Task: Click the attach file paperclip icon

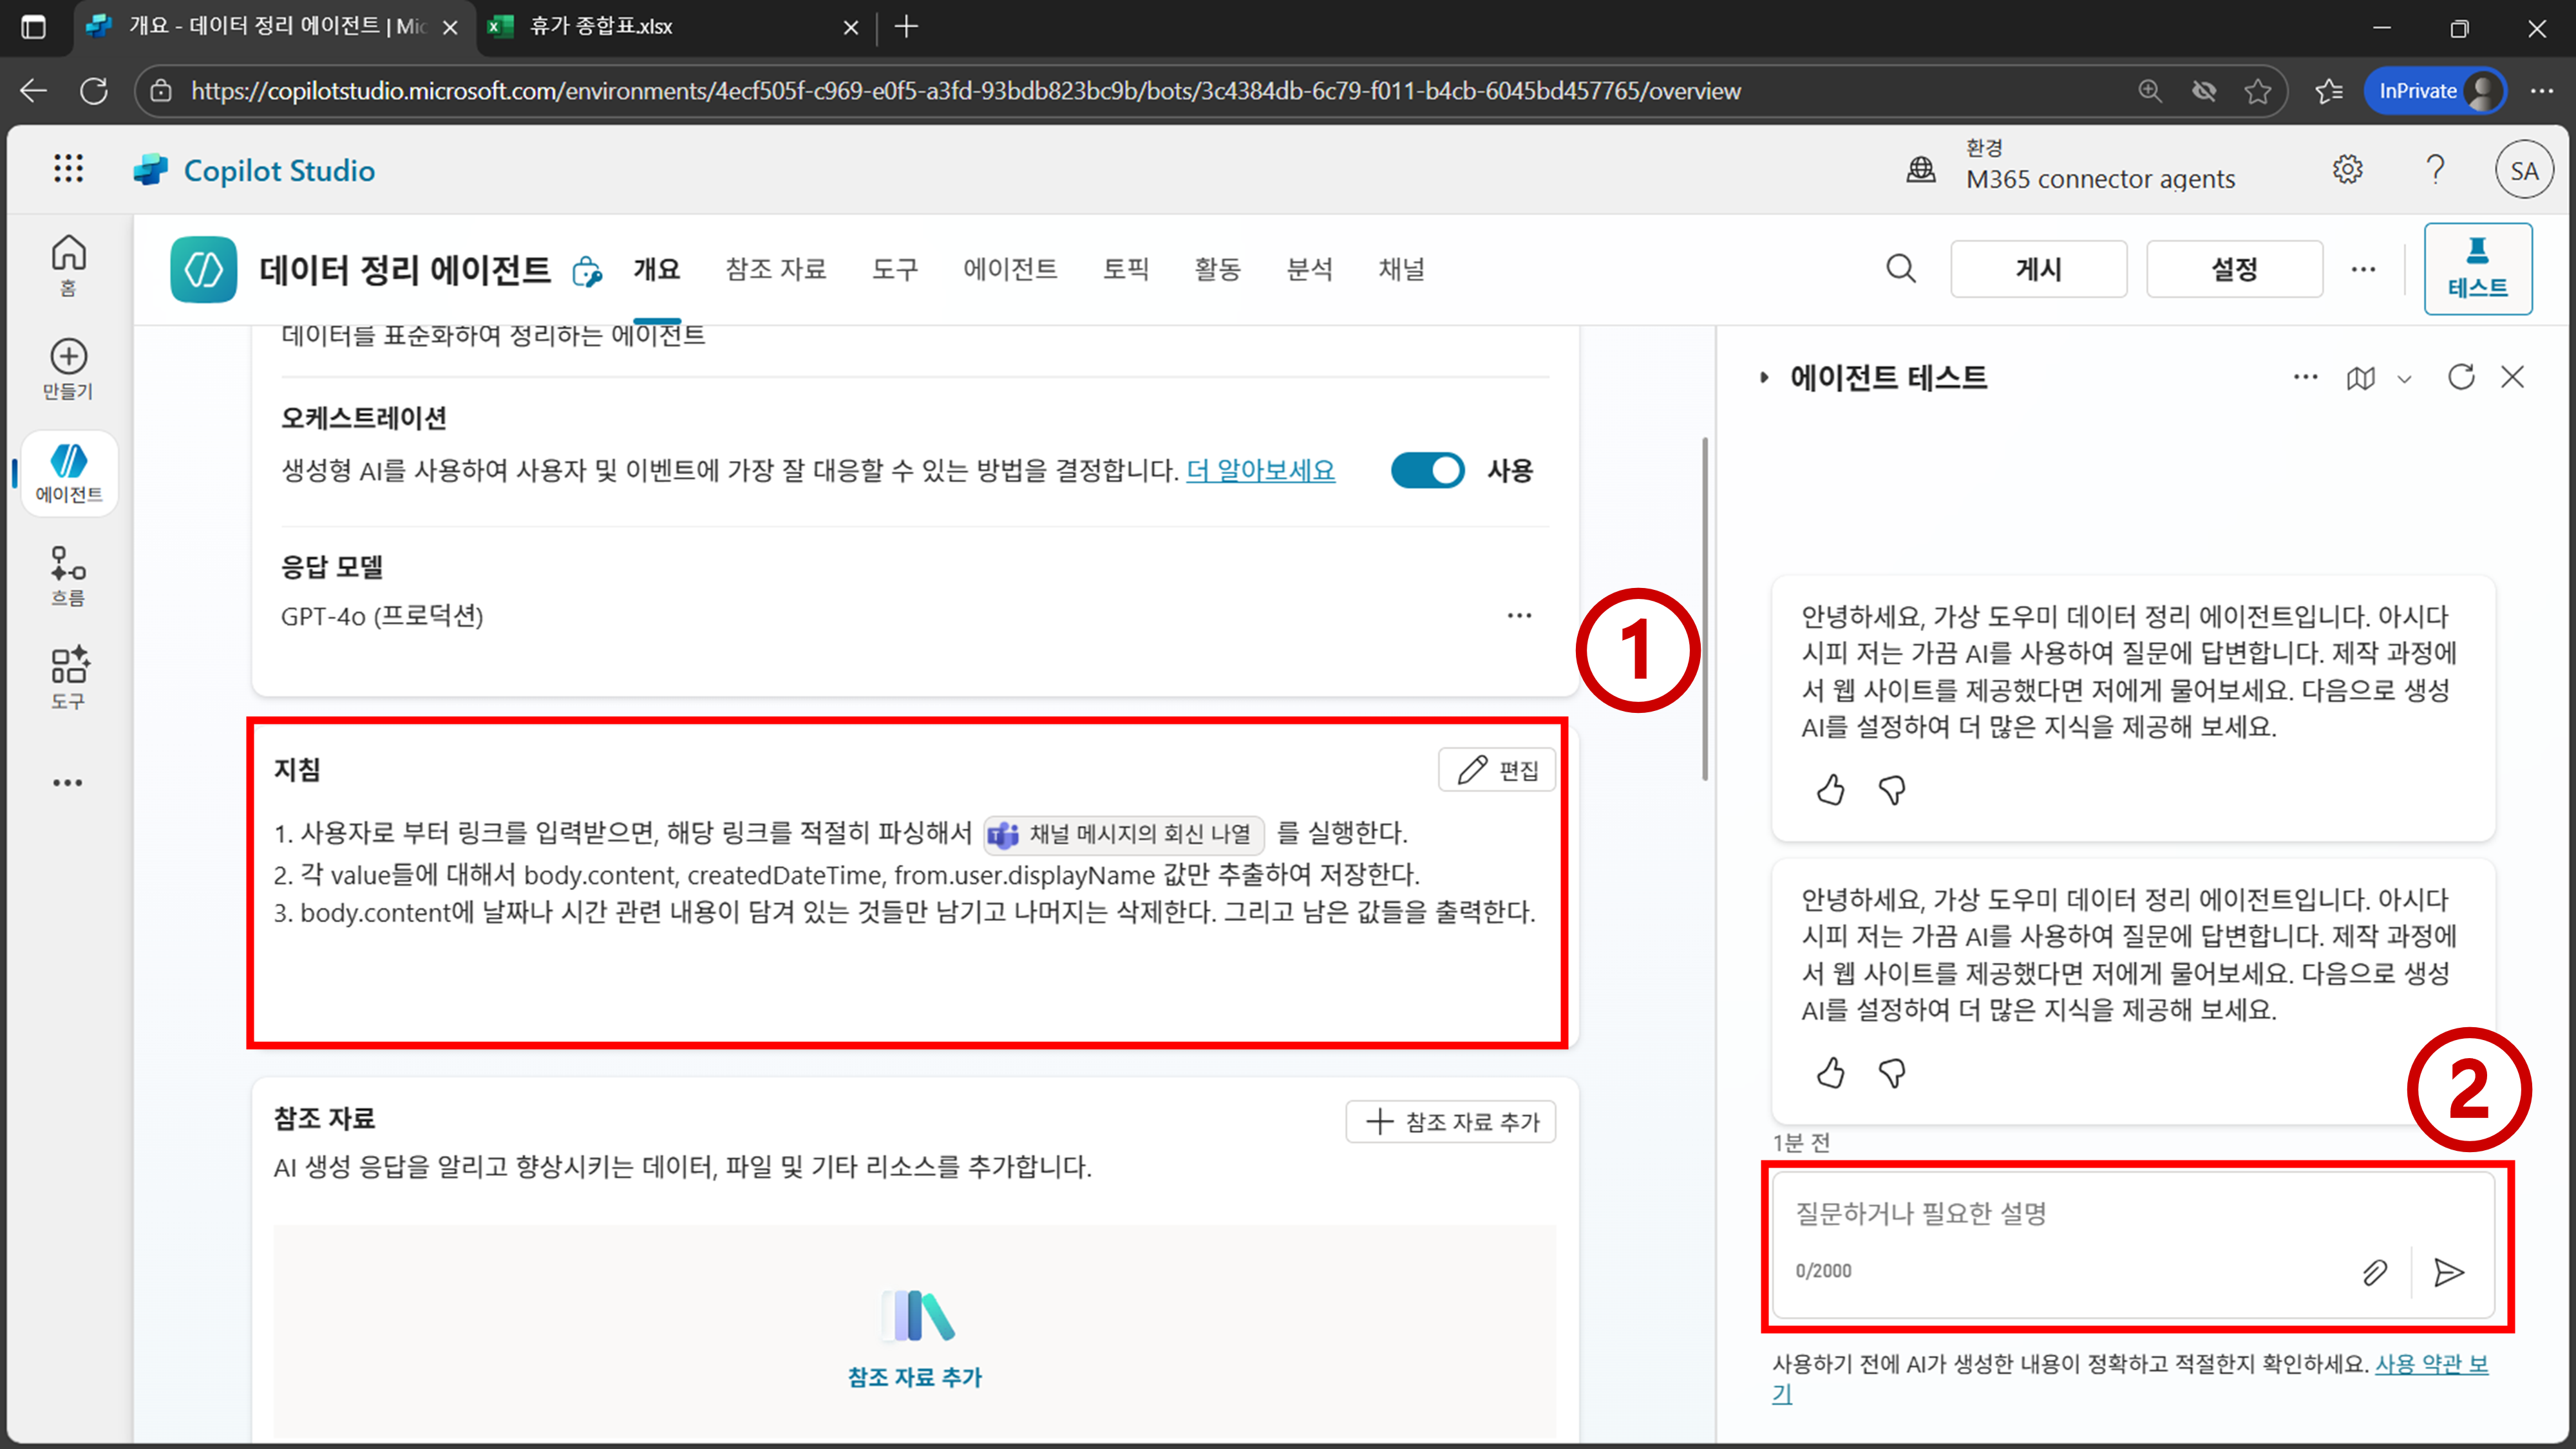Action: tap(2374, 1272)
